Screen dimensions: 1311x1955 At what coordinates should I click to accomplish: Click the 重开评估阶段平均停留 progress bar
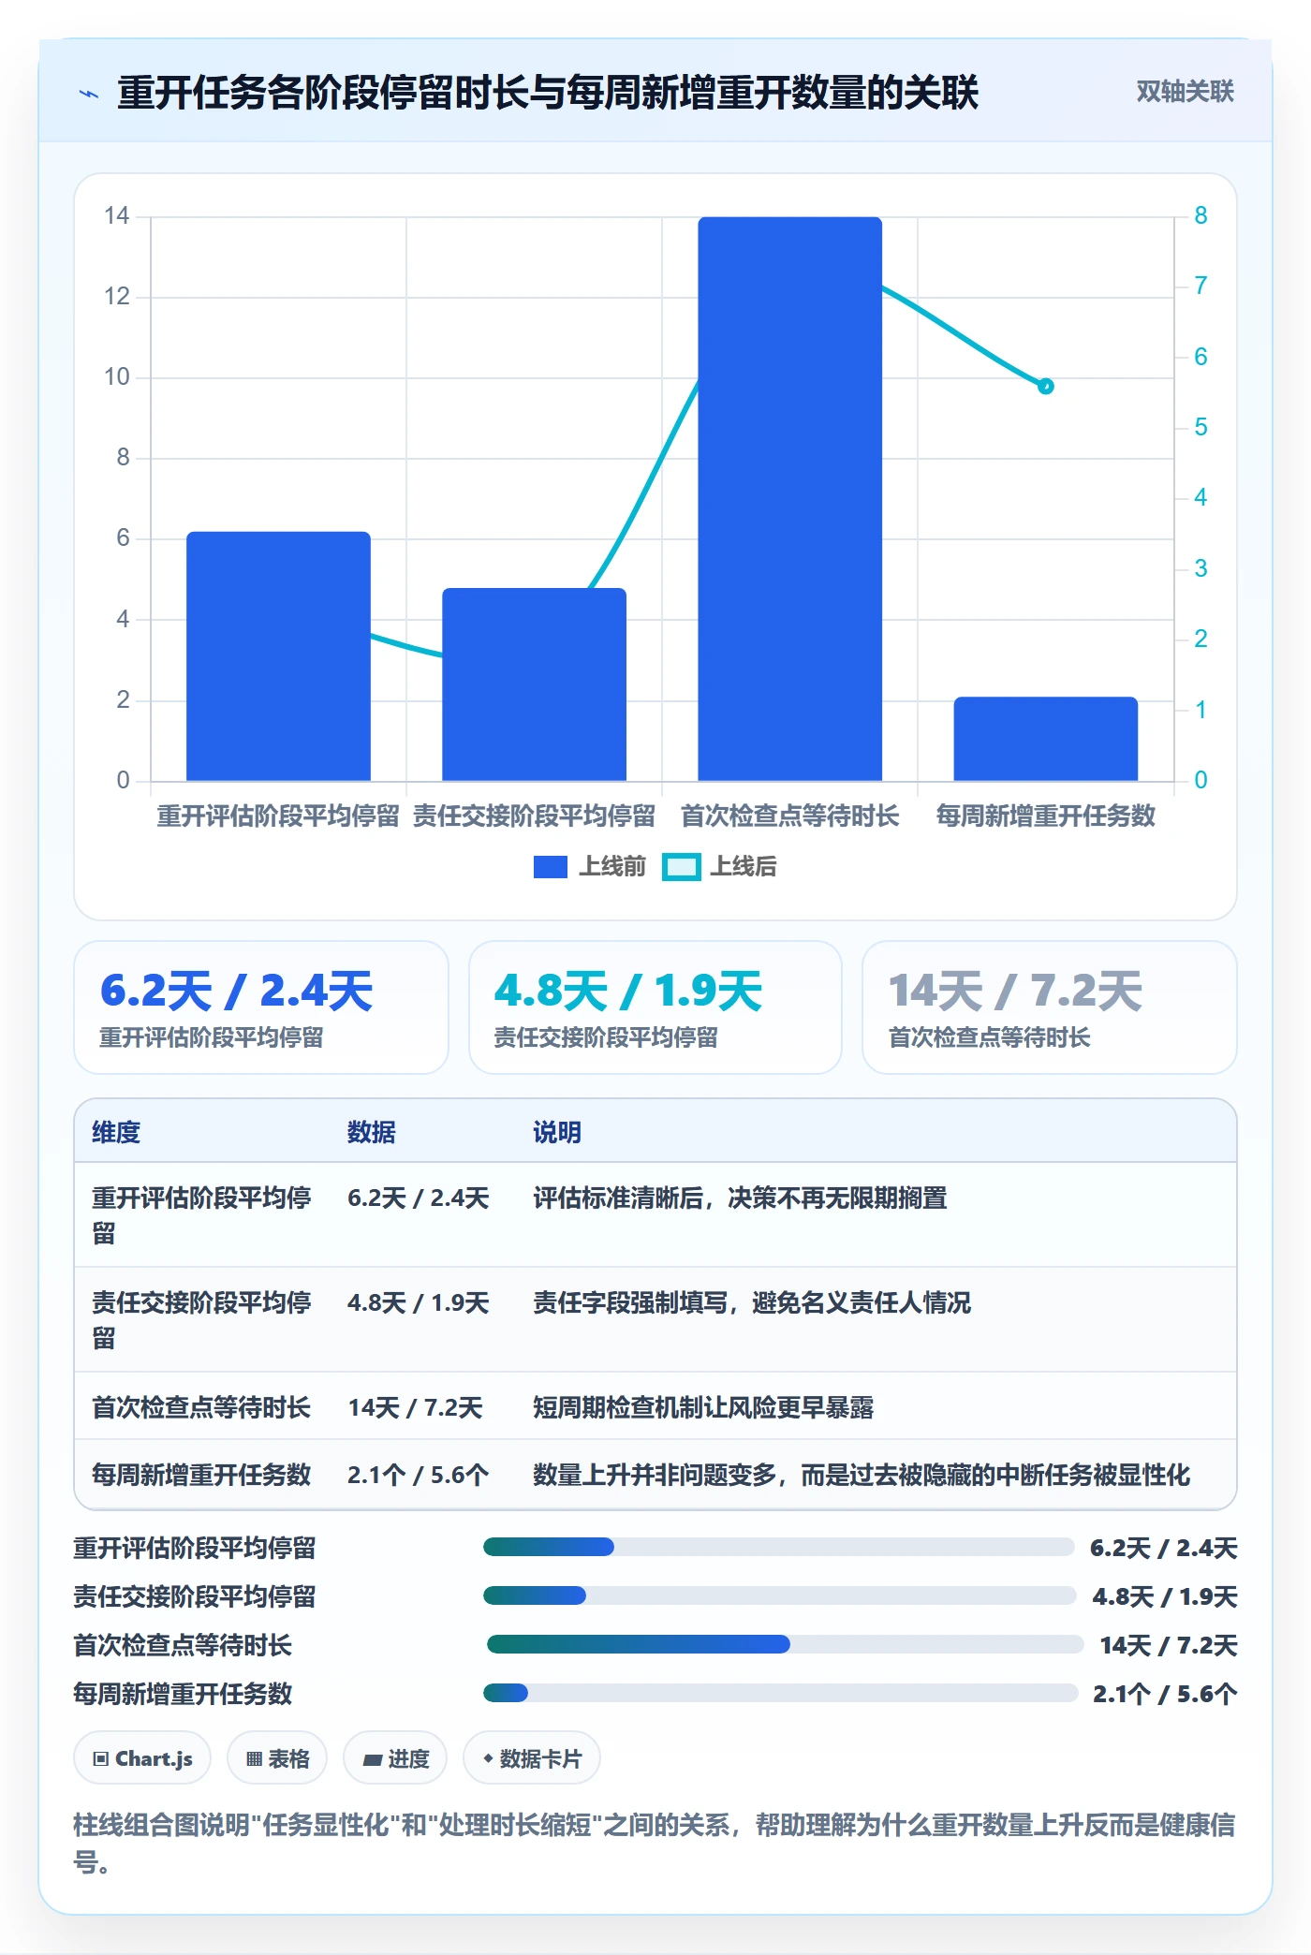pos(778,1547)
